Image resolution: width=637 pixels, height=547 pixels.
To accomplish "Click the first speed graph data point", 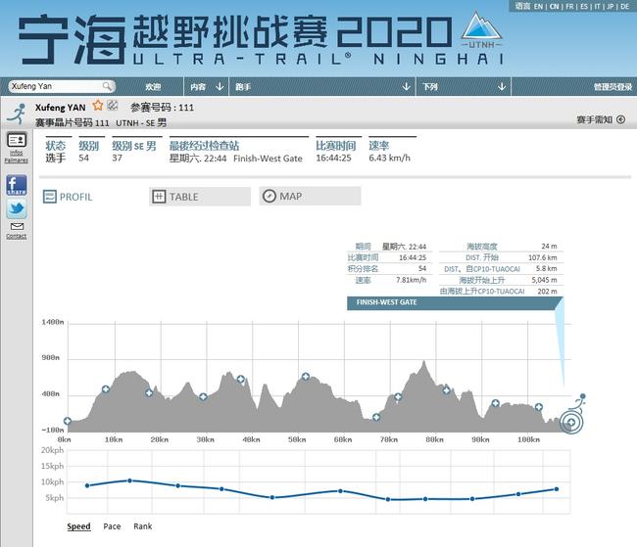I will point(87,485).
